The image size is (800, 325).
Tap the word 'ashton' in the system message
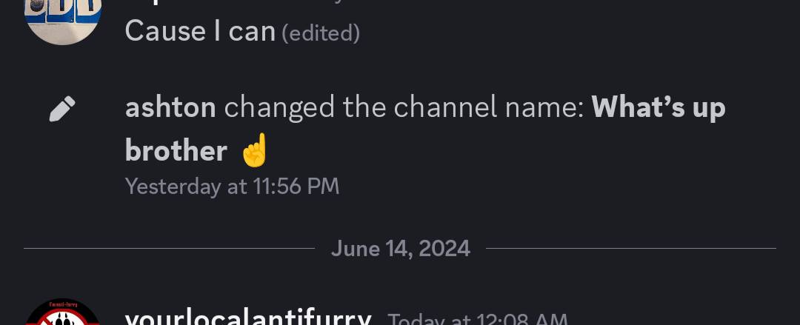[x=170, y=108]
